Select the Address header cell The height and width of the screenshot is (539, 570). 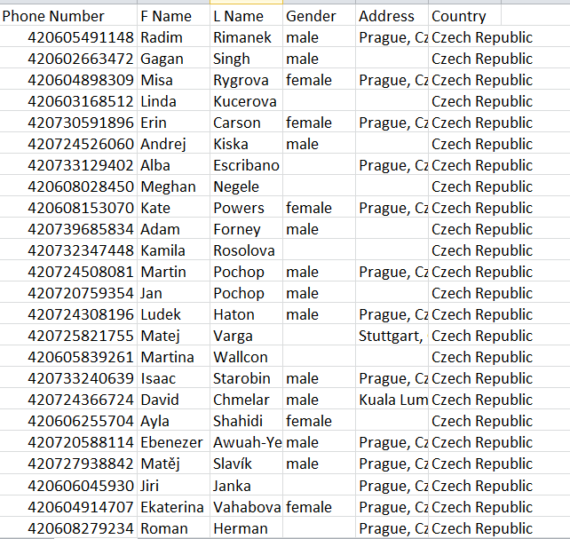(x=392, y=16)
